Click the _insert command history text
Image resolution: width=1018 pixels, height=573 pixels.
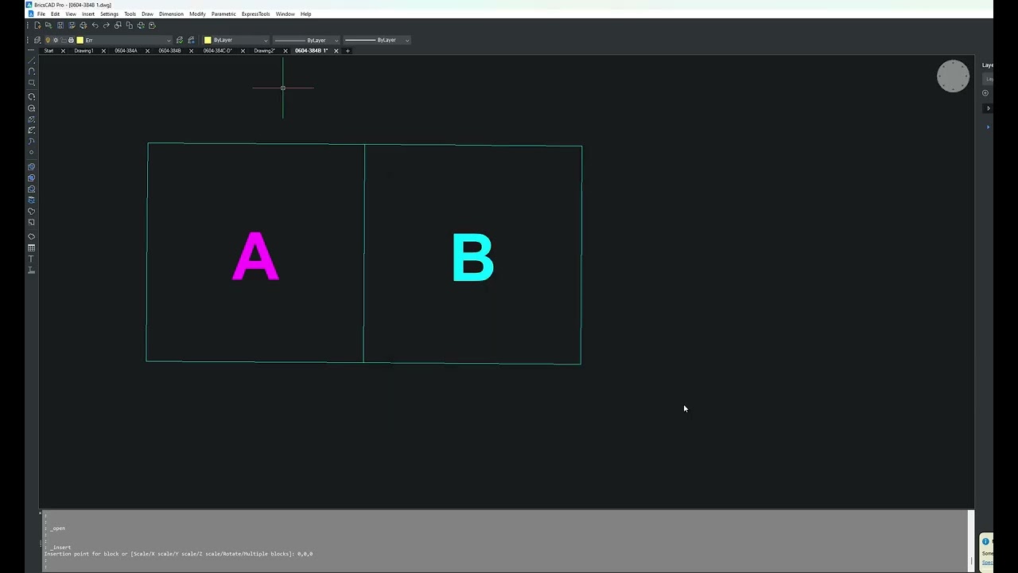click(61, 548)
